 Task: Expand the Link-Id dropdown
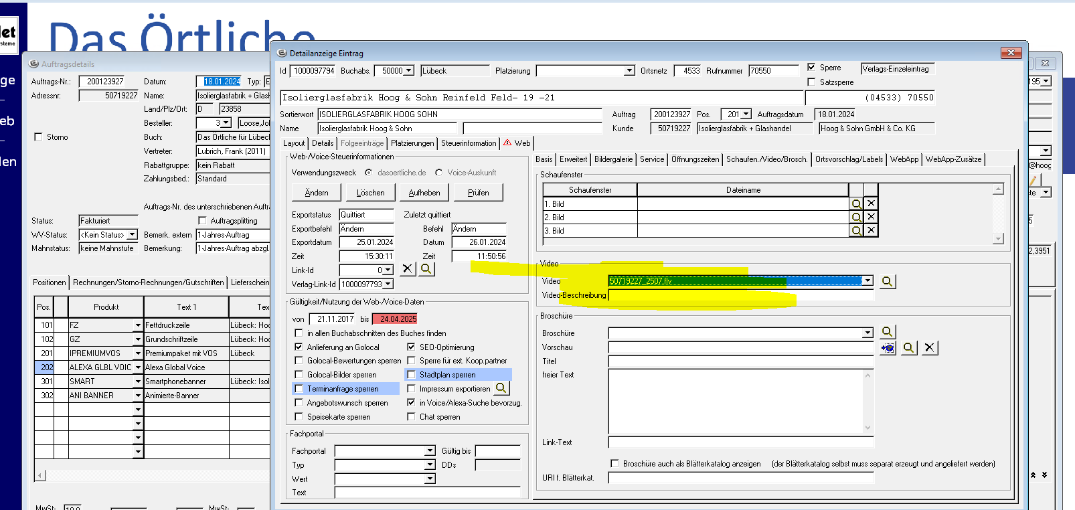pos(388,270)
